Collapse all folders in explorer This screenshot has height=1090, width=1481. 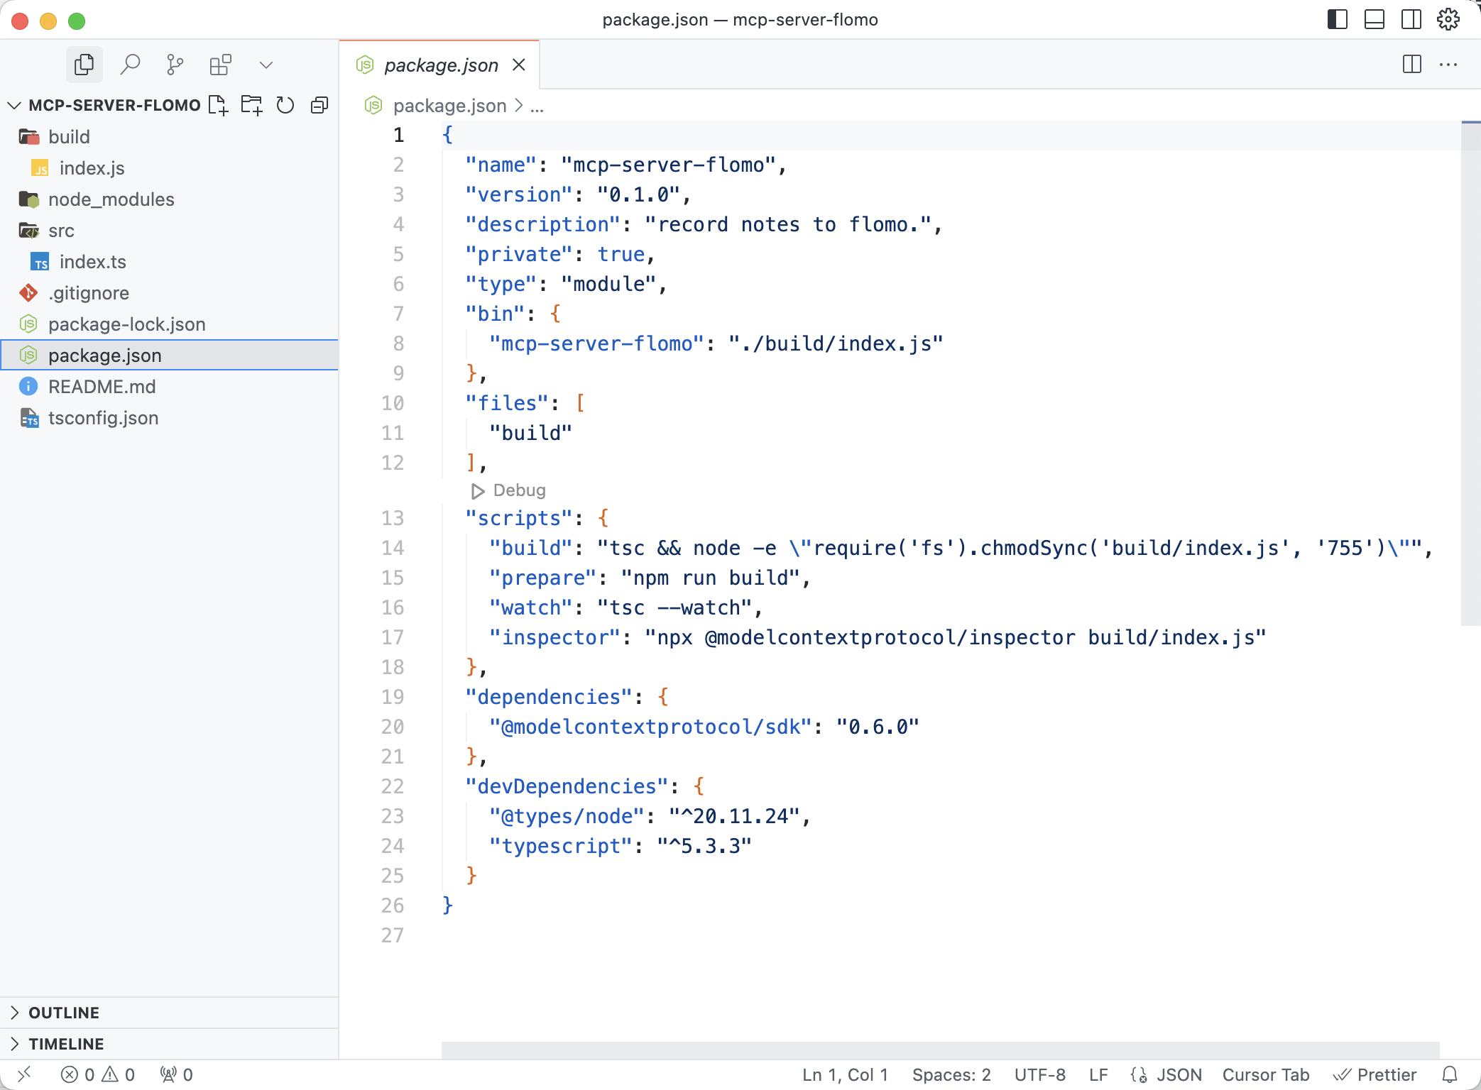coord(319,105)
